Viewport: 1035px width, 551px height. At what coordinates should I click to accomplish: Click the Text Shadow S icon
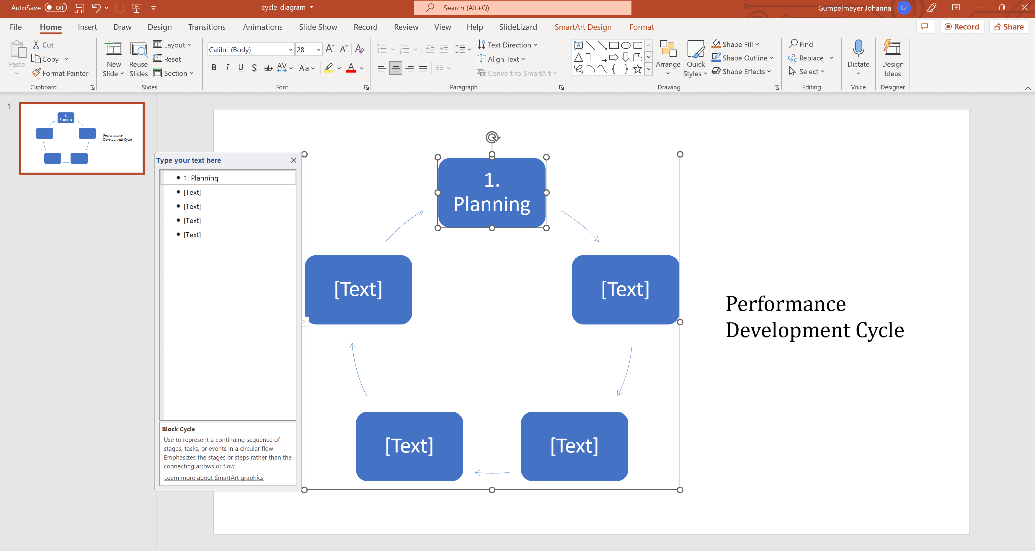[x=254, y=68]
